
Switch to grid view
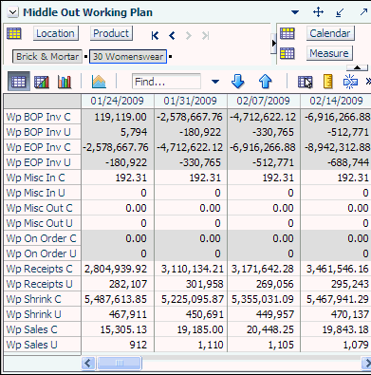point(18,82)
